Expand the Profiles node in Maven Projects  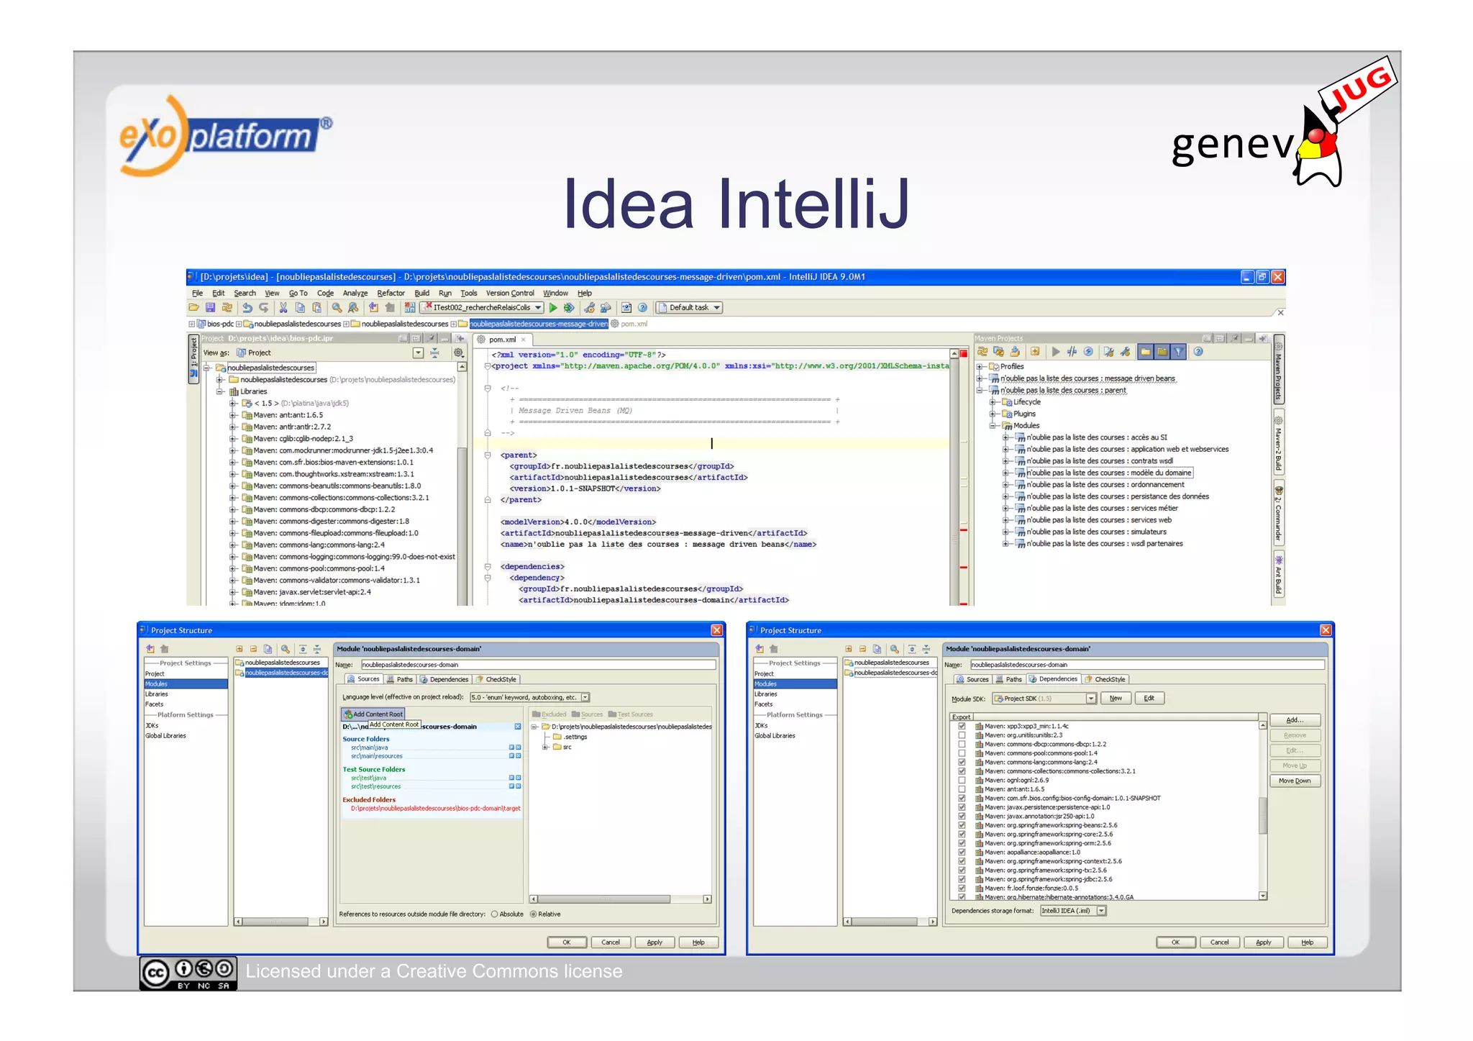pos(980,367)
